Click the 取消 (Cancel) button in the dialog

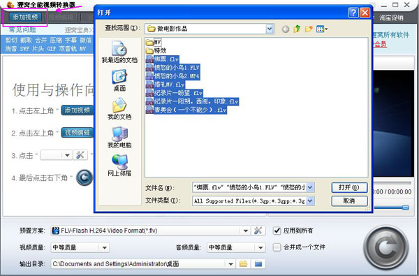point(349,201)
